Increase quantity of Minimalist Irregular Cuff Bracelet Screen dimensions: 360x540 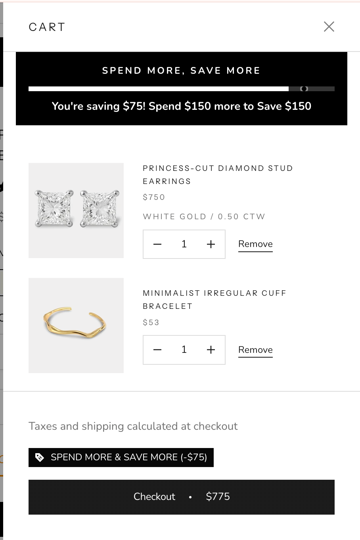click(211, 350)
